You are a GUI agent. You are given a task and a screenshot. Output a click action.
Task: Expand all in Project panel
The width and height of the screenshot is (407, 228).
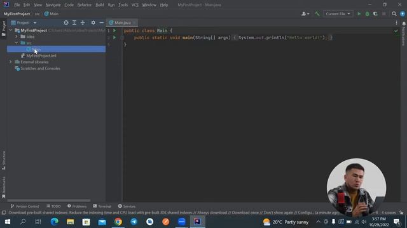pos(74,23)
